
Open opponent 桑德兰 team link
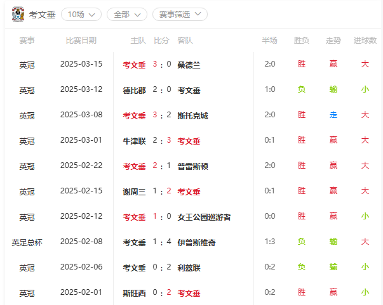point(189,65)
